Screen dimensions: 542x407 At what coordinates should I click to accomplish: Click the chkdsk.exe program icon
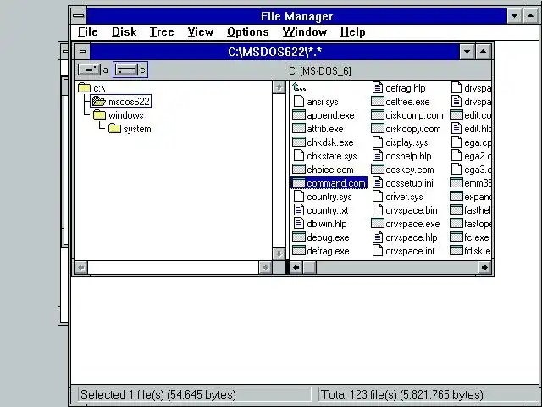pyautogui.click(x=299, y=142)
